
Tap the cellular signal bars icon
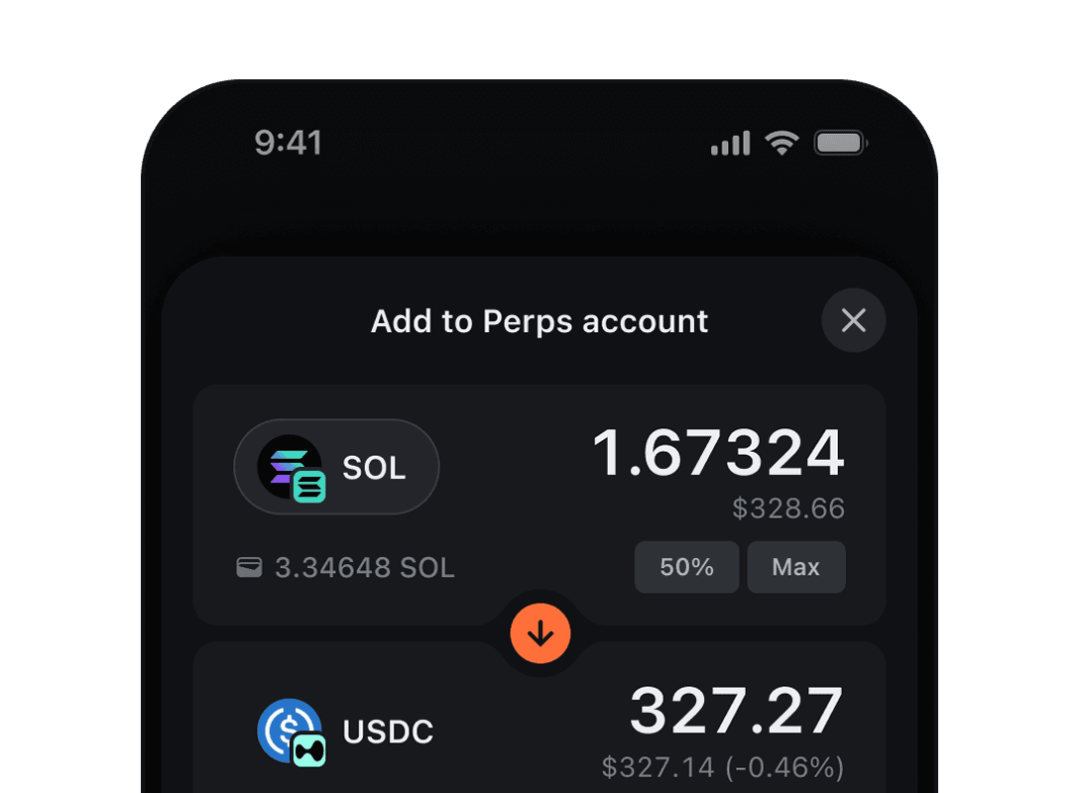pyautogui.click(x=730, y=142)
